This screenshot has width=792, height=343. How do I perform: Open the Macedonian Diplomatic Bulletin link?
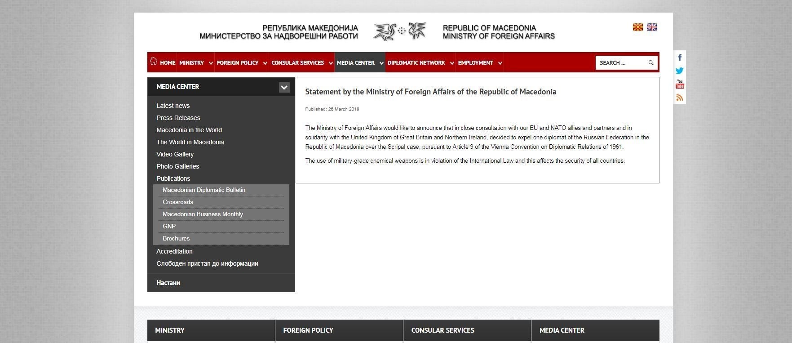pyautogui.click(x=204, y=190)
